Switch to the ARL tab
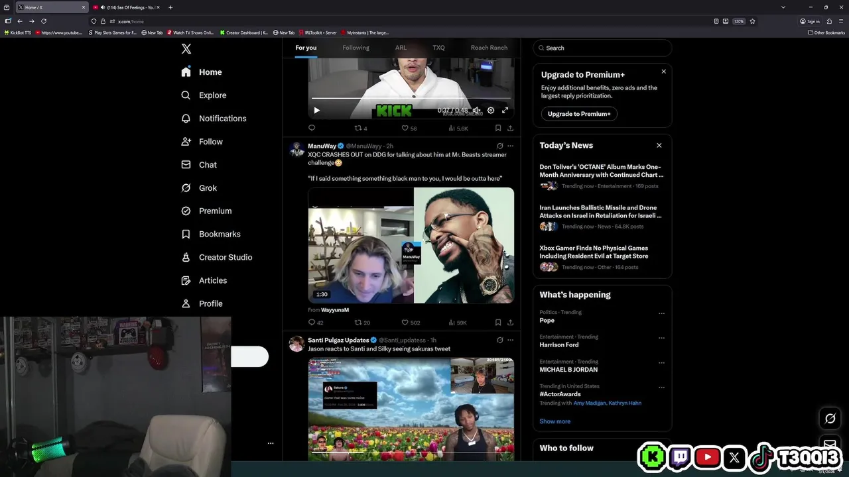 [401, 48]
